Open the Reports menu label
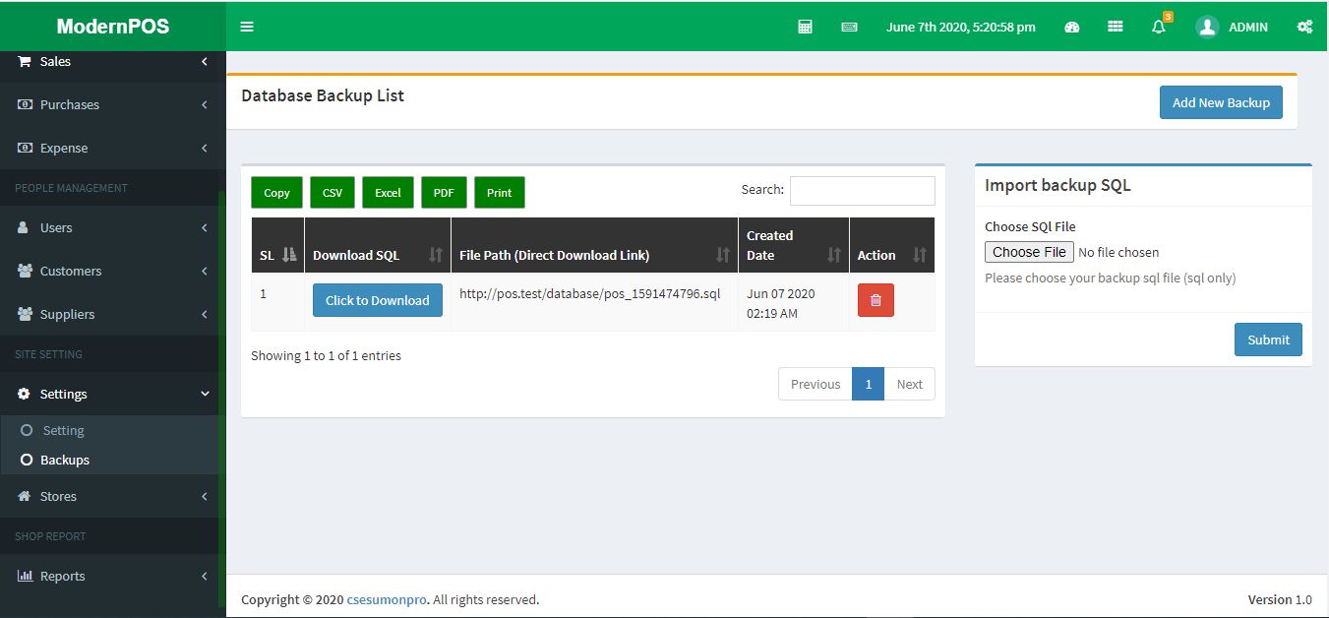The height and width of the screenshot is (618, 1329). click(62, 576)
